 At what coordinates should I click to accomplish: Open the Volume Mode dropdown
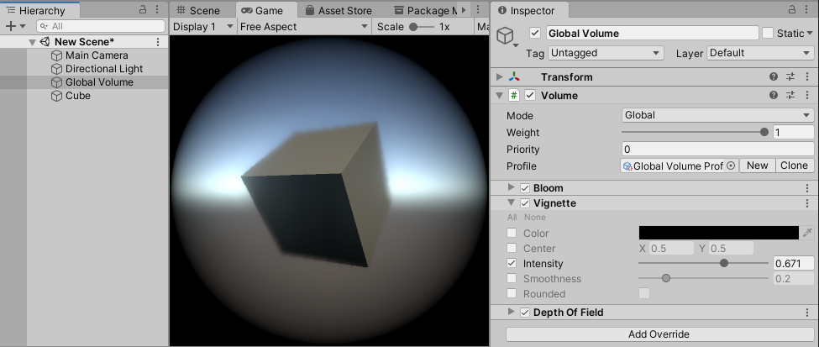click(x=717, y=115)
